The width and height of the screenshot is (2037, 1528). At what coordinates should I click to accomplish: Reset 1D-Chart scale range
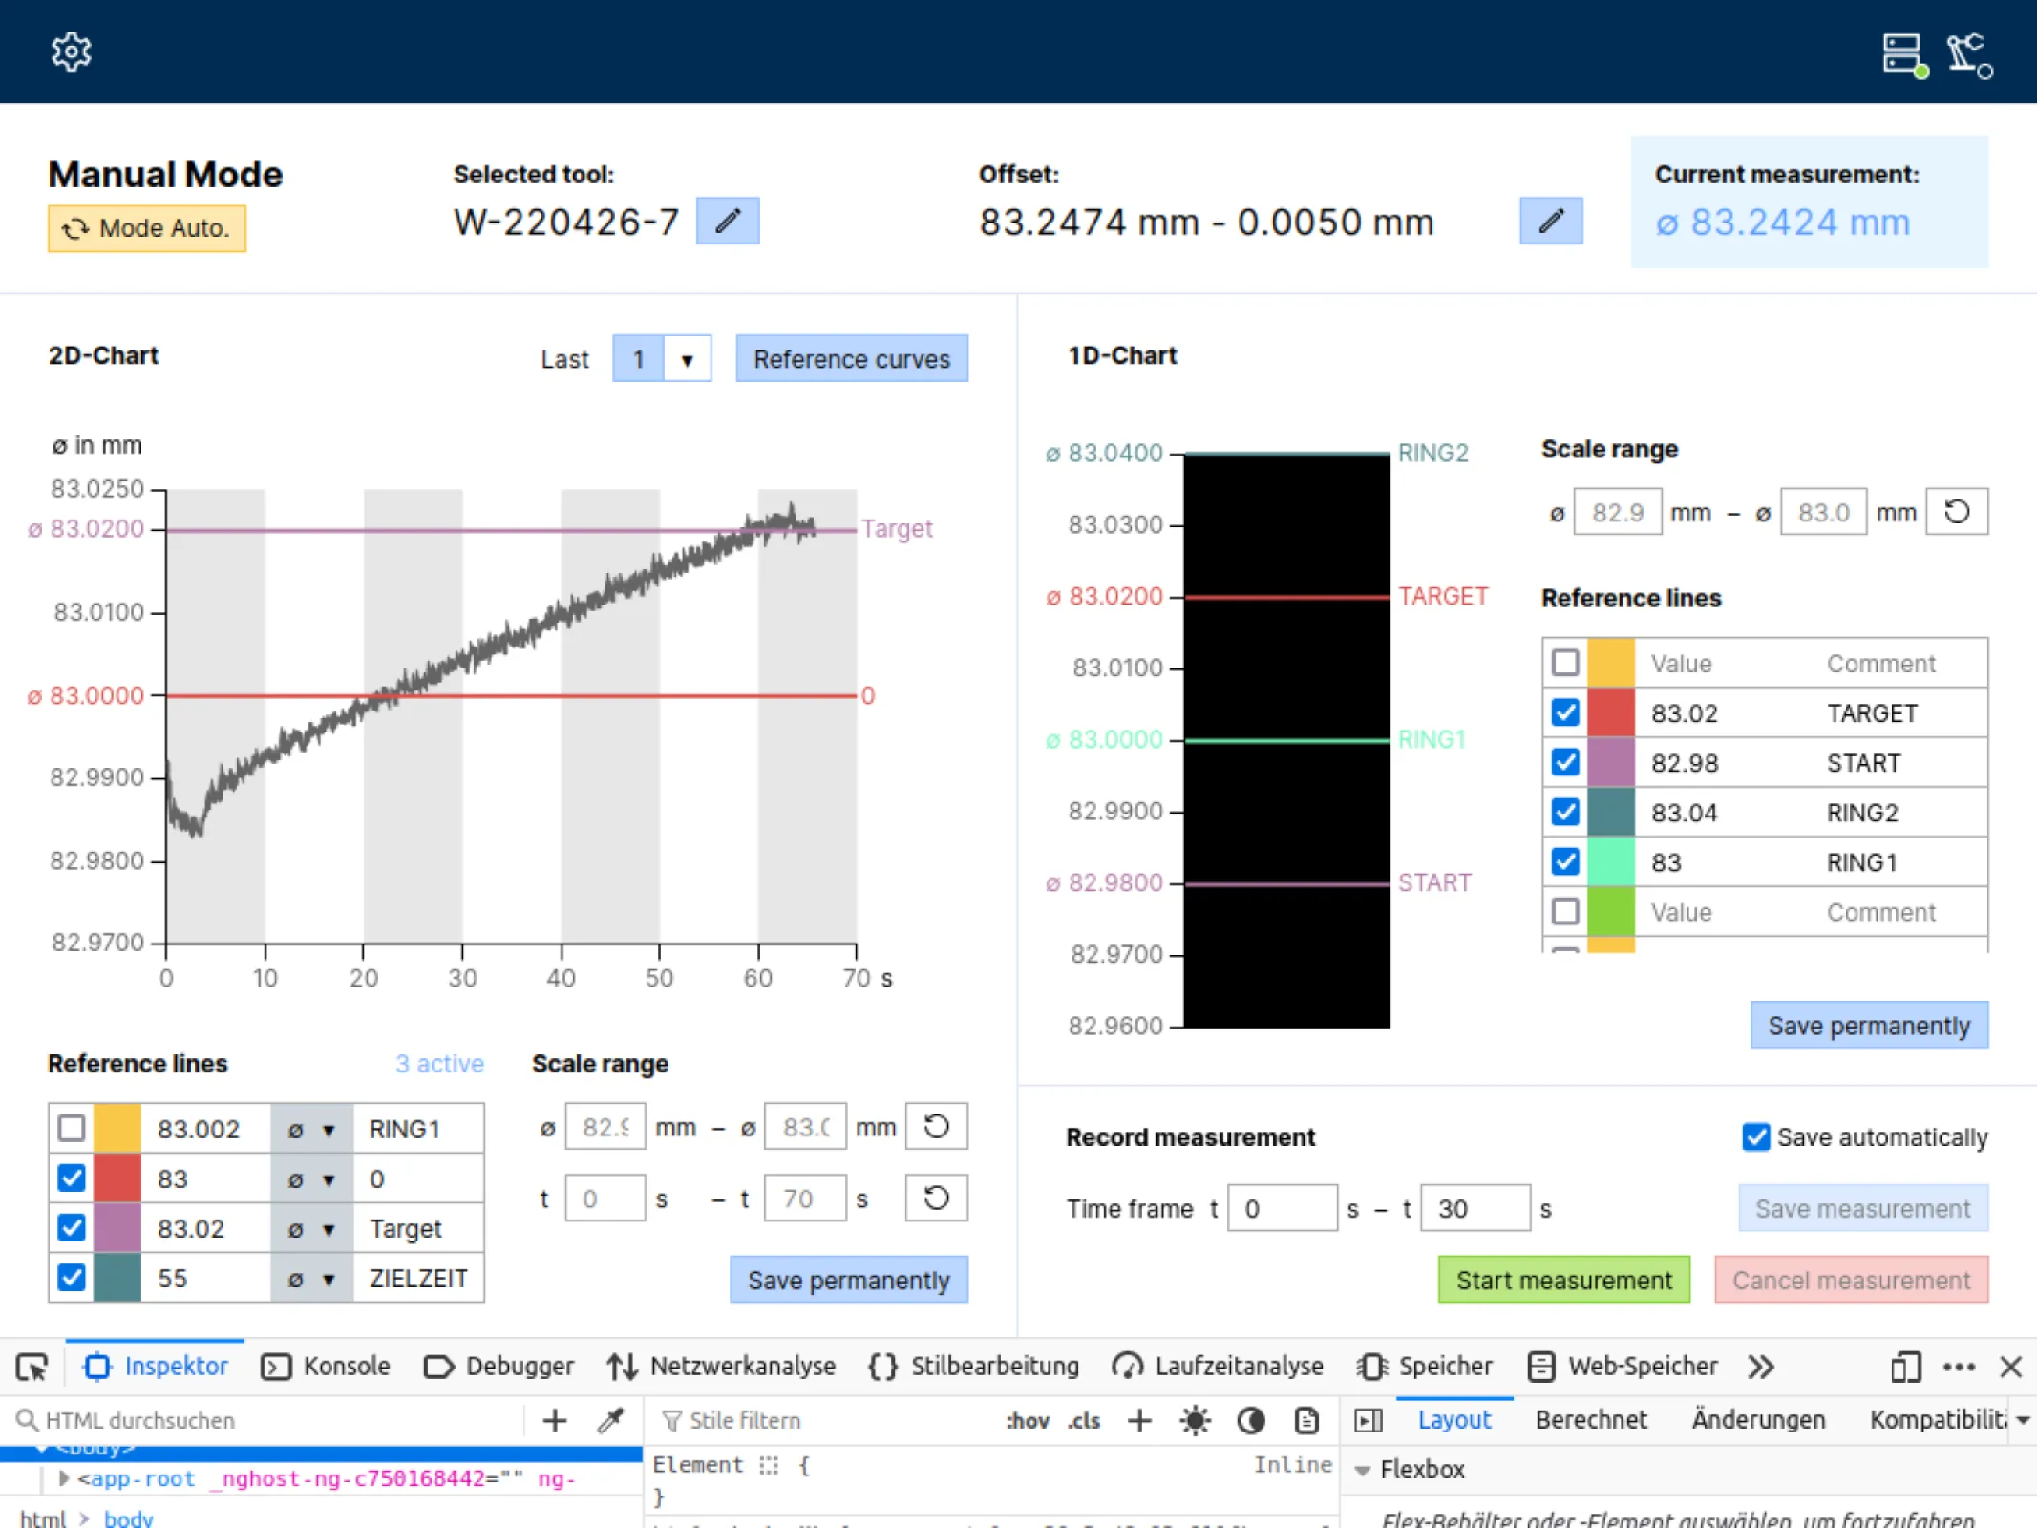[x=1957, y=512]
